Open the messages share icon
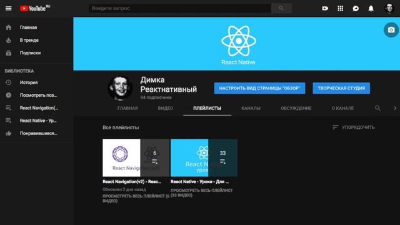 [356, 8]
